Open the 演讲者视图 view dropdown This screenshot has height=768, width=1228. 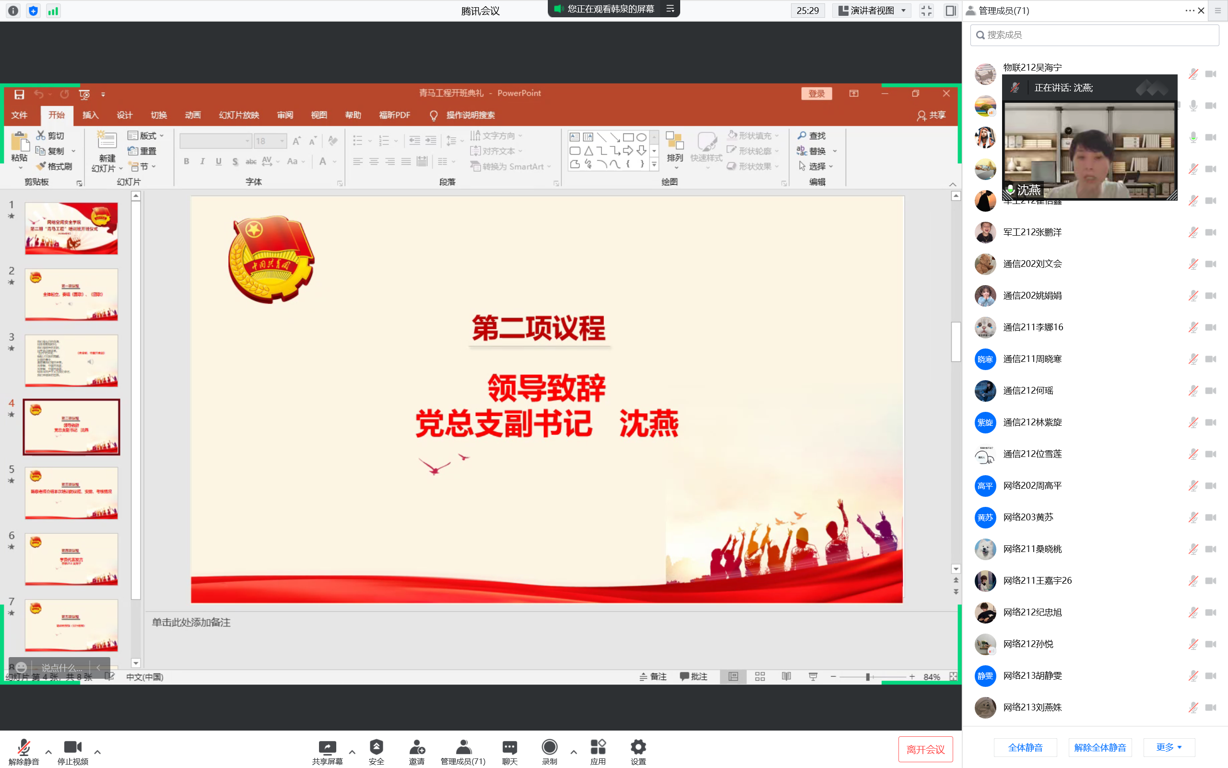tap(872, 11)
